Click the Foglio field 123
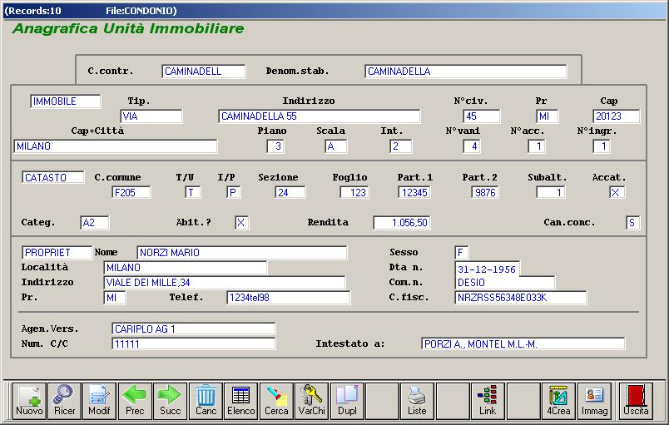 pos(354,192)
